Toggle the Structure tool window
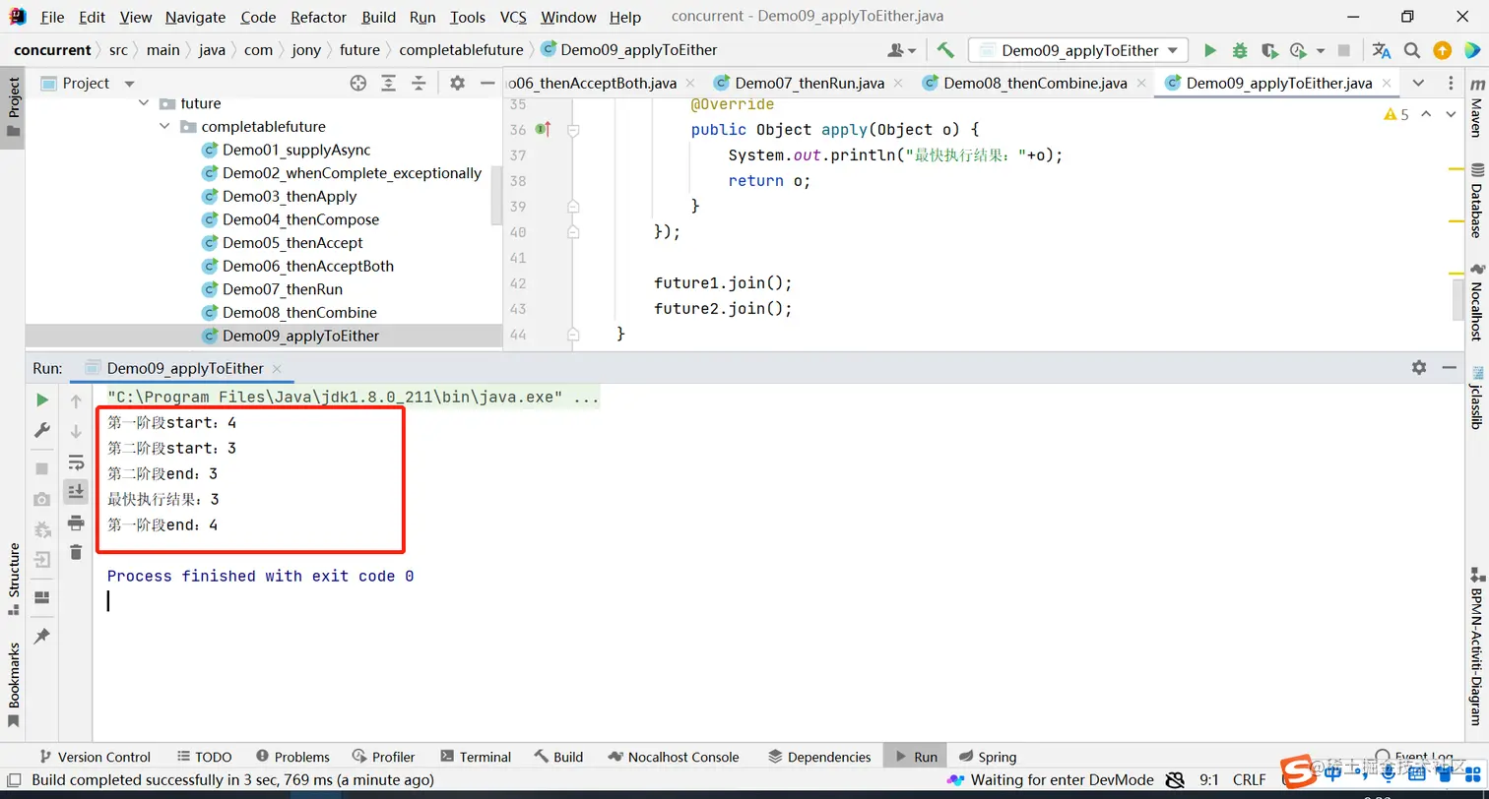The width and height of the screenshot is (1489, 799). click(14, 579)
